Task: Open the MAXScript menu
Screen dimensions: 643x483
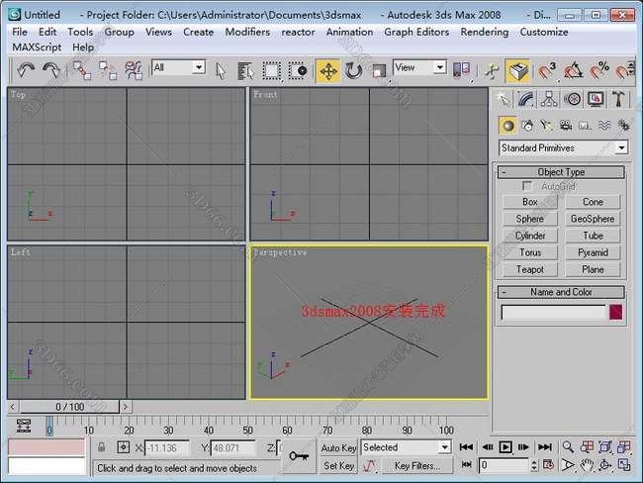Action: coord(37,48)
